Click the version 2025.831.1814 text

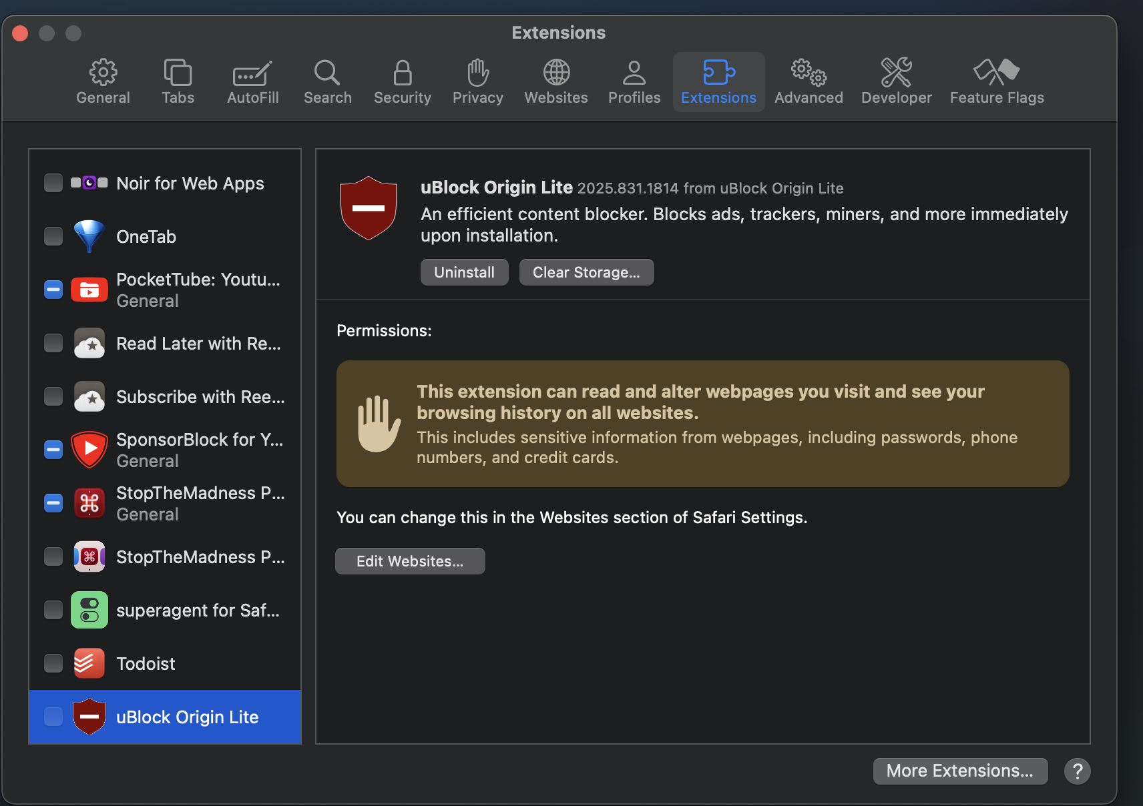tap(628, 188)
